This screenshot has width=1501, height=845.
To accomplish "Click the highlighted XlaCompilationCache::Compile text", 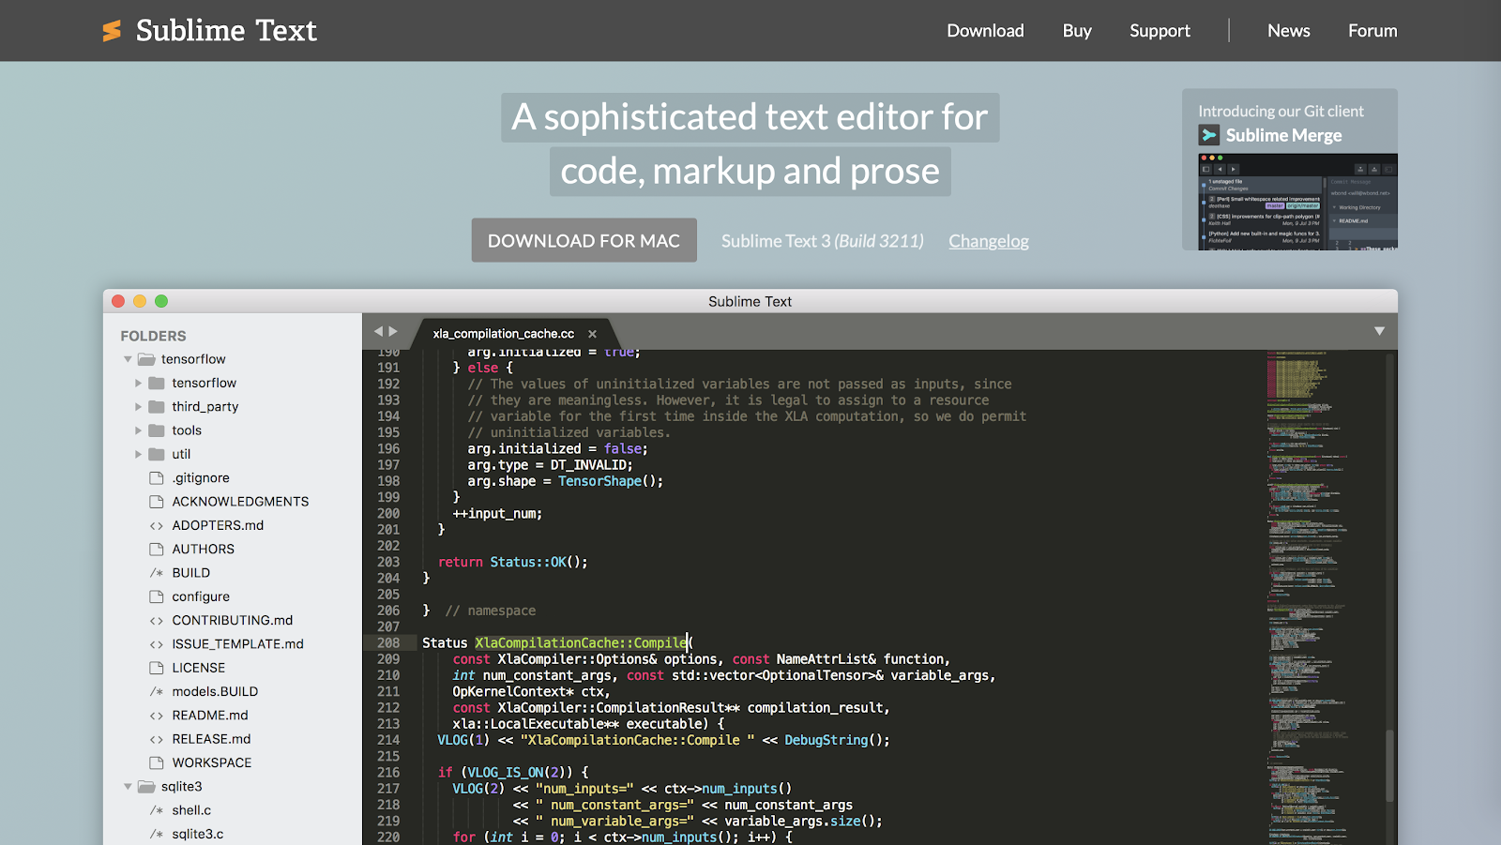I will point(581,643).
